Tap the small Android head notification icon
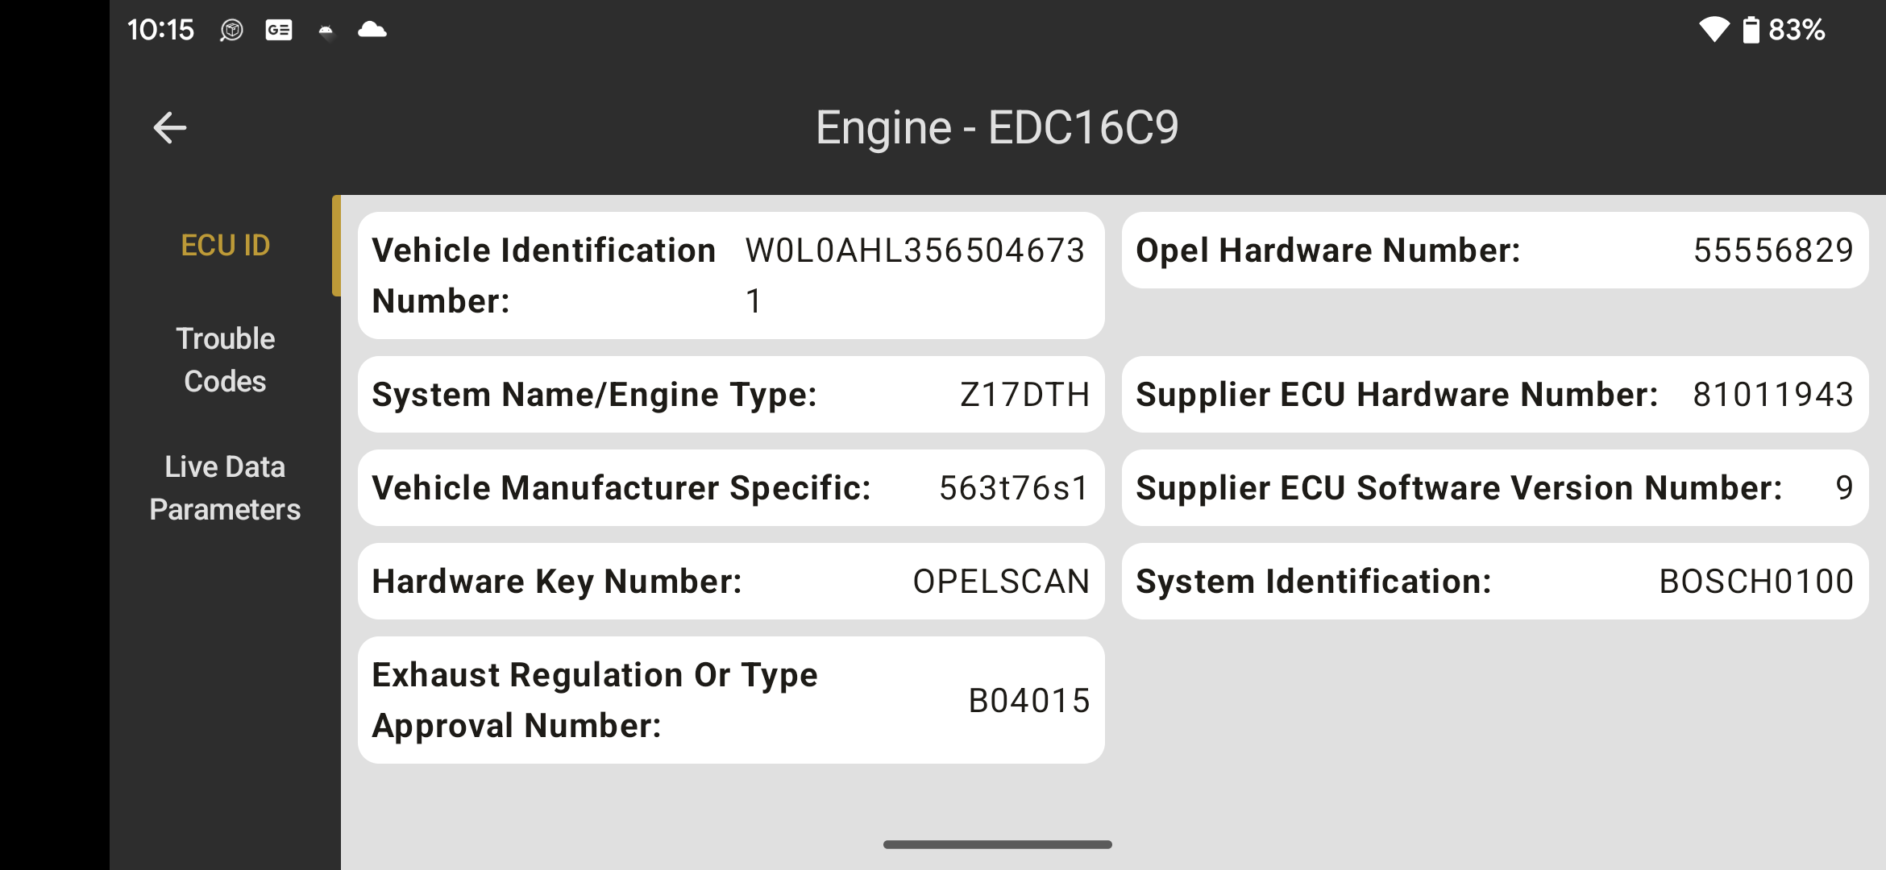 pos(326,31)
